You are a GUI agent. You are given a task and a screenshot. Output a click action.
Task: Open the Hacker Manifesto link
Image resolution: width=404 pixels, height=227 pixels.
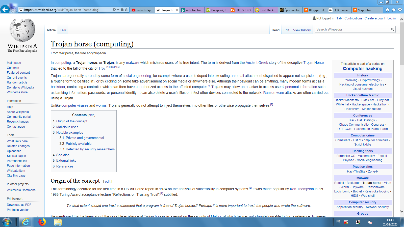pos(347,100)
